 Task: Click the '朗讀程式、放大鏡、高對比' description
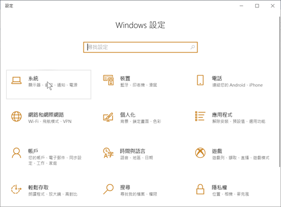53,194
